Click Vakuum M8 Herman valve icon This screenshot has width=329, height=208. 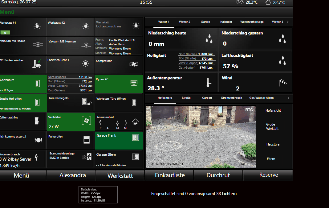[x=86, y=45]
